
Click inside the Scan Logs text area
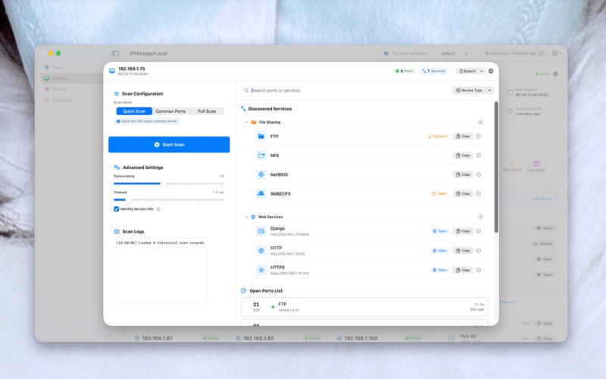point(160,271)
